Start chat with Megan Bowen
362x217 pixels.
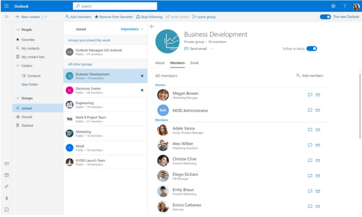(x=310, y=95)
